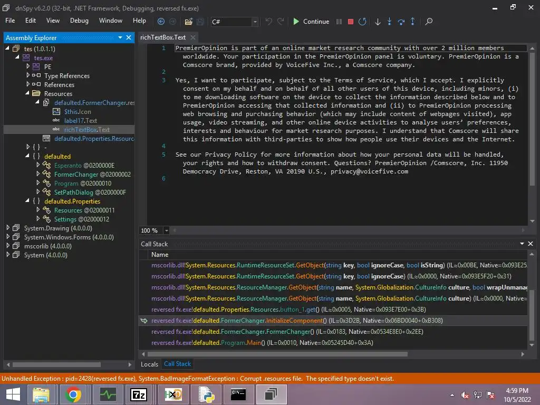The width and height of the screenshot is (540, 405).
Task: Expand the Type References node
Action: 28,75
